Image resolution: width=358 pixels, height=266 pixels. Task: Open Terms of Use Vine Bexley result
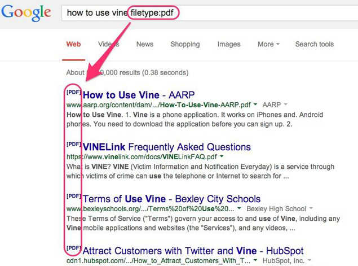click(171, 199)
